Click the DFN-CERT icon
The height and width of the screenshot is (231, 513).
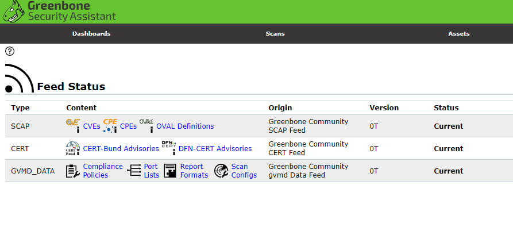[x=169, y=149]
